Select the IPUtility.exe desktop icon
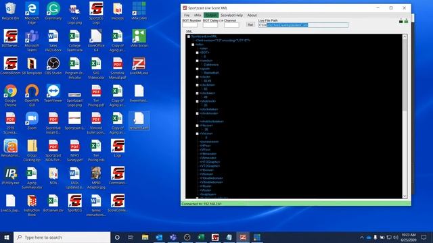433x243 pixels. point(10,175)
